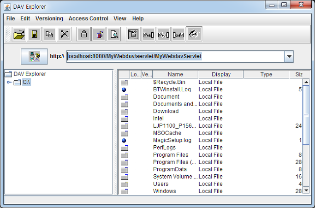Click the scrollbar down arrow
This screenshot has height=208, width=315.
click(x=306, y=190)
